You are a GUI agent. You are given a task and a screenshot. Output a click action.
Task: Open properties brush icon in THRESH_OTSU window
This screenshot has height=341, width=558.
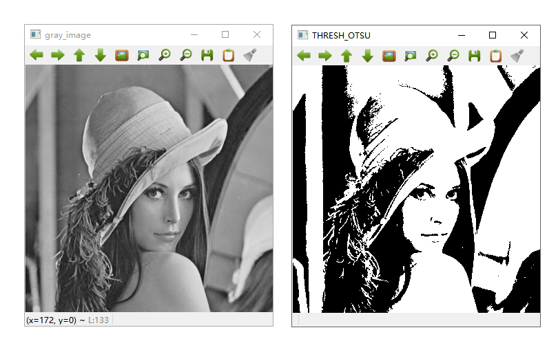tap(517, 56)
